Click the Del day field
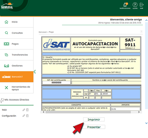 click(x=91, y=94)
